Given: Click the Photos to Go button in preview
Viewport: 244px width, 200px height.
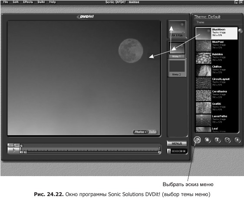Looking at the screenshot, I should (145, 132).
